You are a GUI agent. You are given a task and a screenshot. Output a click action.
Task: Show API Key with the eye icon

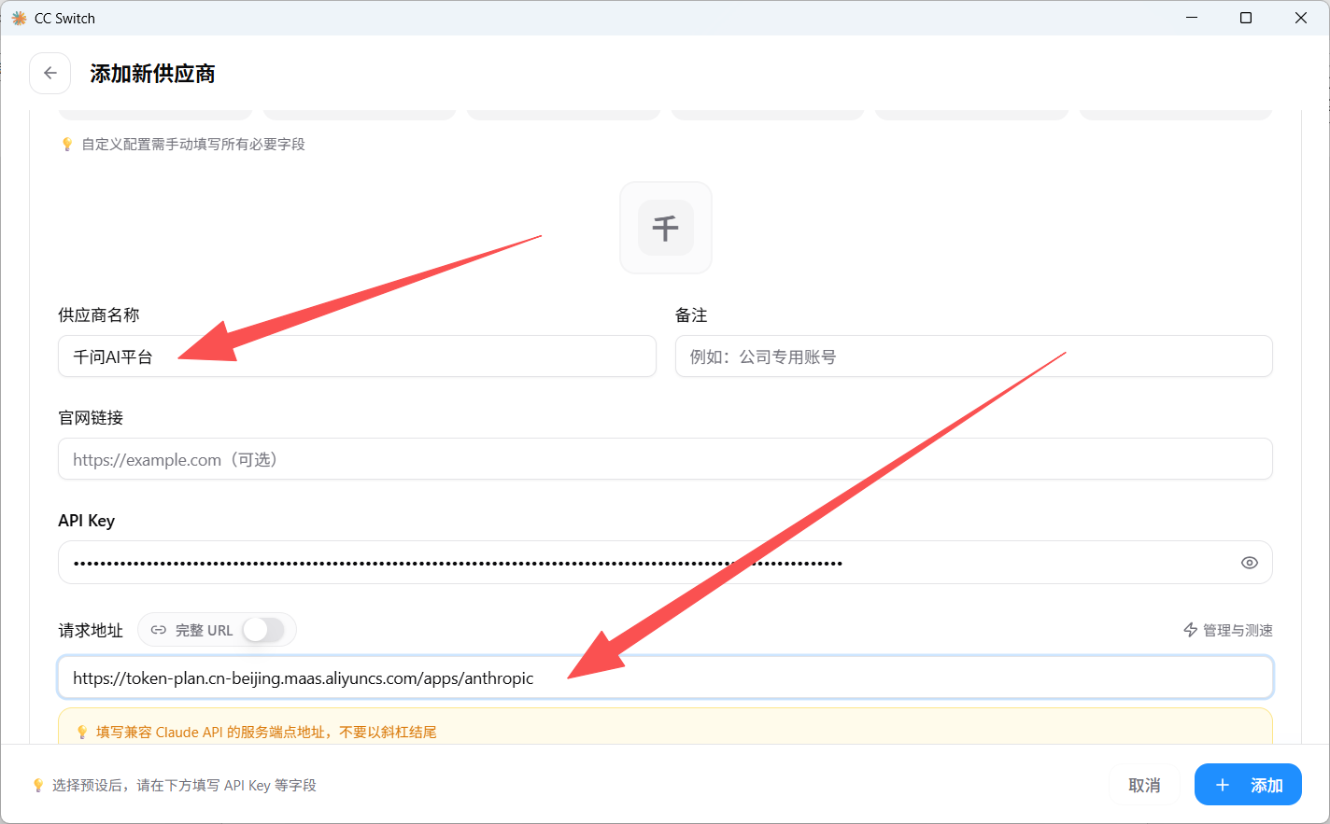[x=1249, y=563]
